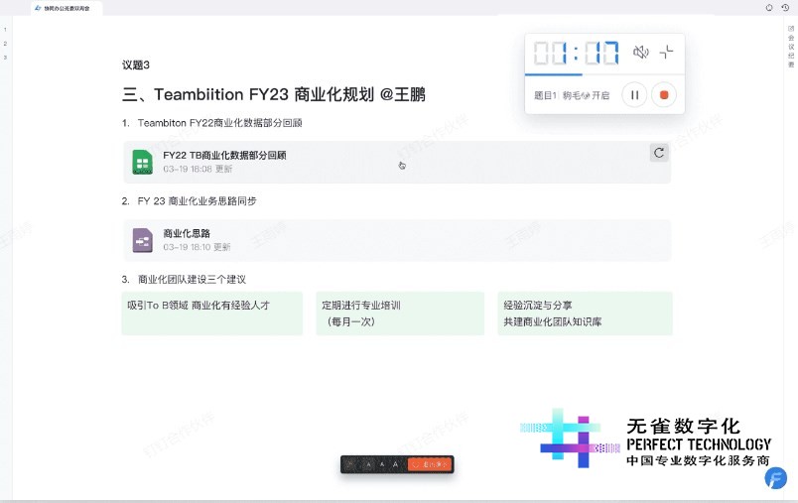The width and height of the screenshot is (798, 503).
Task: Collapse the countdown timer panel
Action: tap(666, 52)
